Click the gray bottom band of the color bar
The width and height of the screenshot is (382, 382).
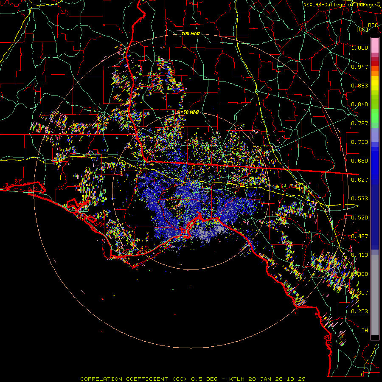(375, 295)
